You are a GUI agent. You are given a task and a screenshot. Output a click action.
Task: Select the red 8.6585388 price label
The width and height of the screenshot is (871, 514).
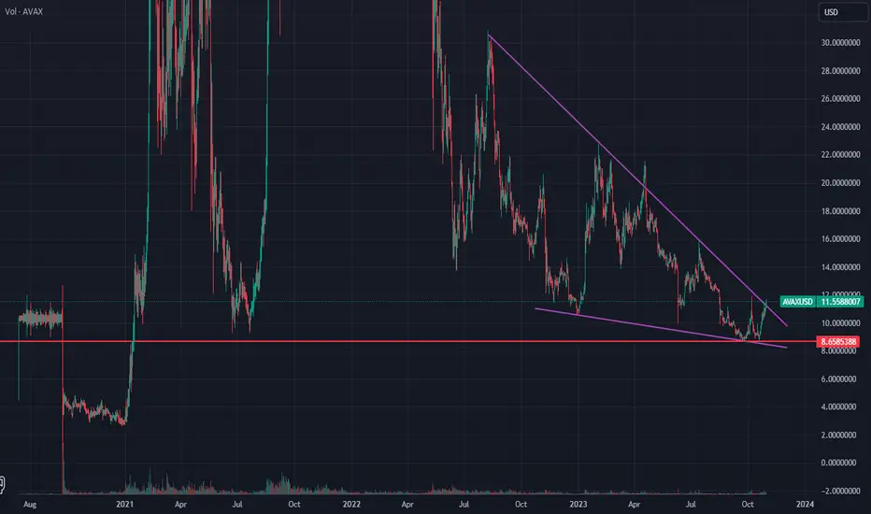(x=837, y=341)
